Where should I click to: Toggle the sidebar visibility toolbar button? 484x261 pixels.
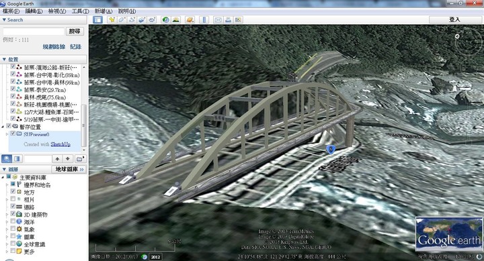point(98,19)
